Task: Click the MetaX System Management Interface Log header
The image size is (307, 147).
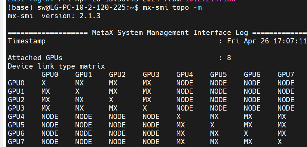Action: (170, 33)
